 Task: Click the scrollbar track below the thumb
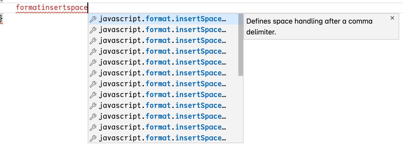point(241,109)
